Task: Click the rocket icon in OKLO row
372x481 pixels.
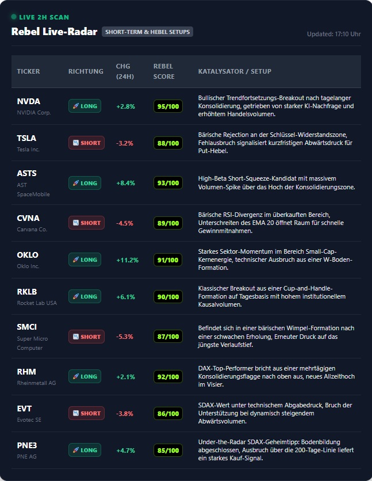Action: (x=76, y=260)
